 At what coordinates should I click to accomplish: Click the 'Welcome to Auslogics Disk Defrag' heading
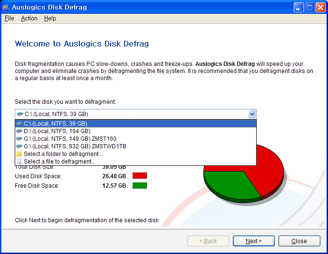pyautogui.click(x=82, y=44)
